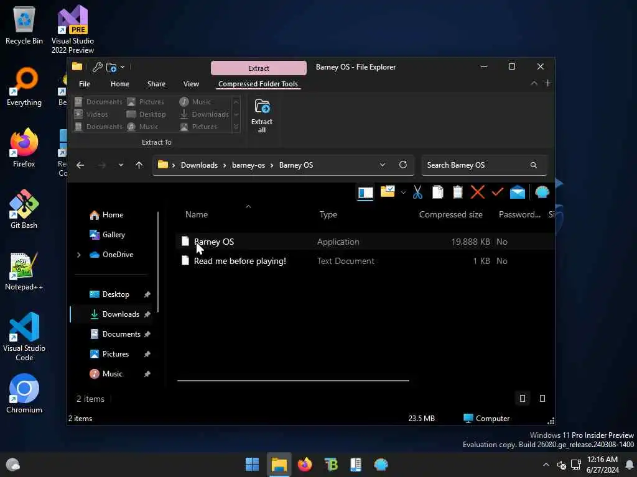This screenshot has height=477, width=637.
Task: Open the Windows Start menu
Action: pyautogui.click(x=253, y=465)
